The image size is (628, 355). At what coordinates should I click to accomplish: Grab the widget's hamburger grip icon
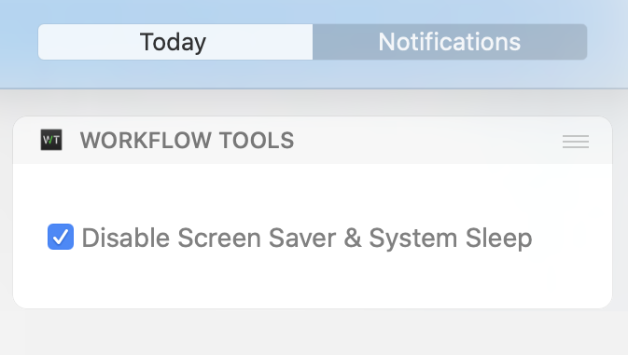pyautogui.click(x=576, y=142)
